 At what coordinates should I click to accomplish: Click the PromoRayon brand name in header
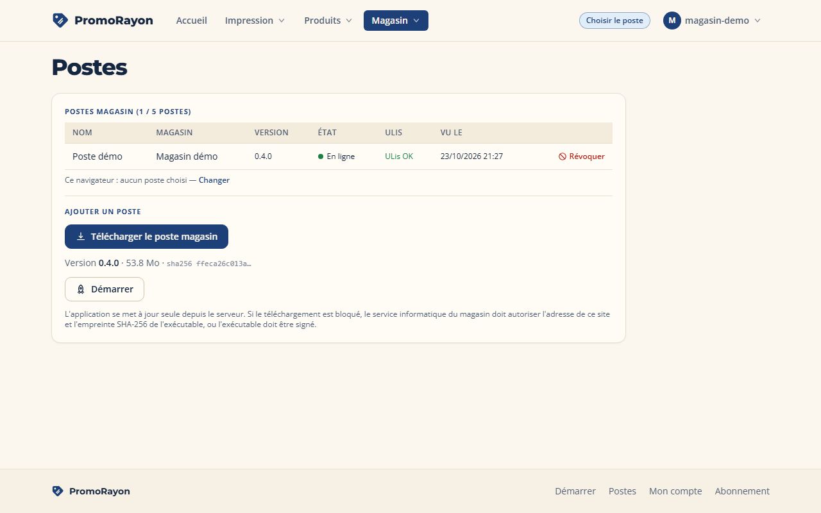[114, 21]
